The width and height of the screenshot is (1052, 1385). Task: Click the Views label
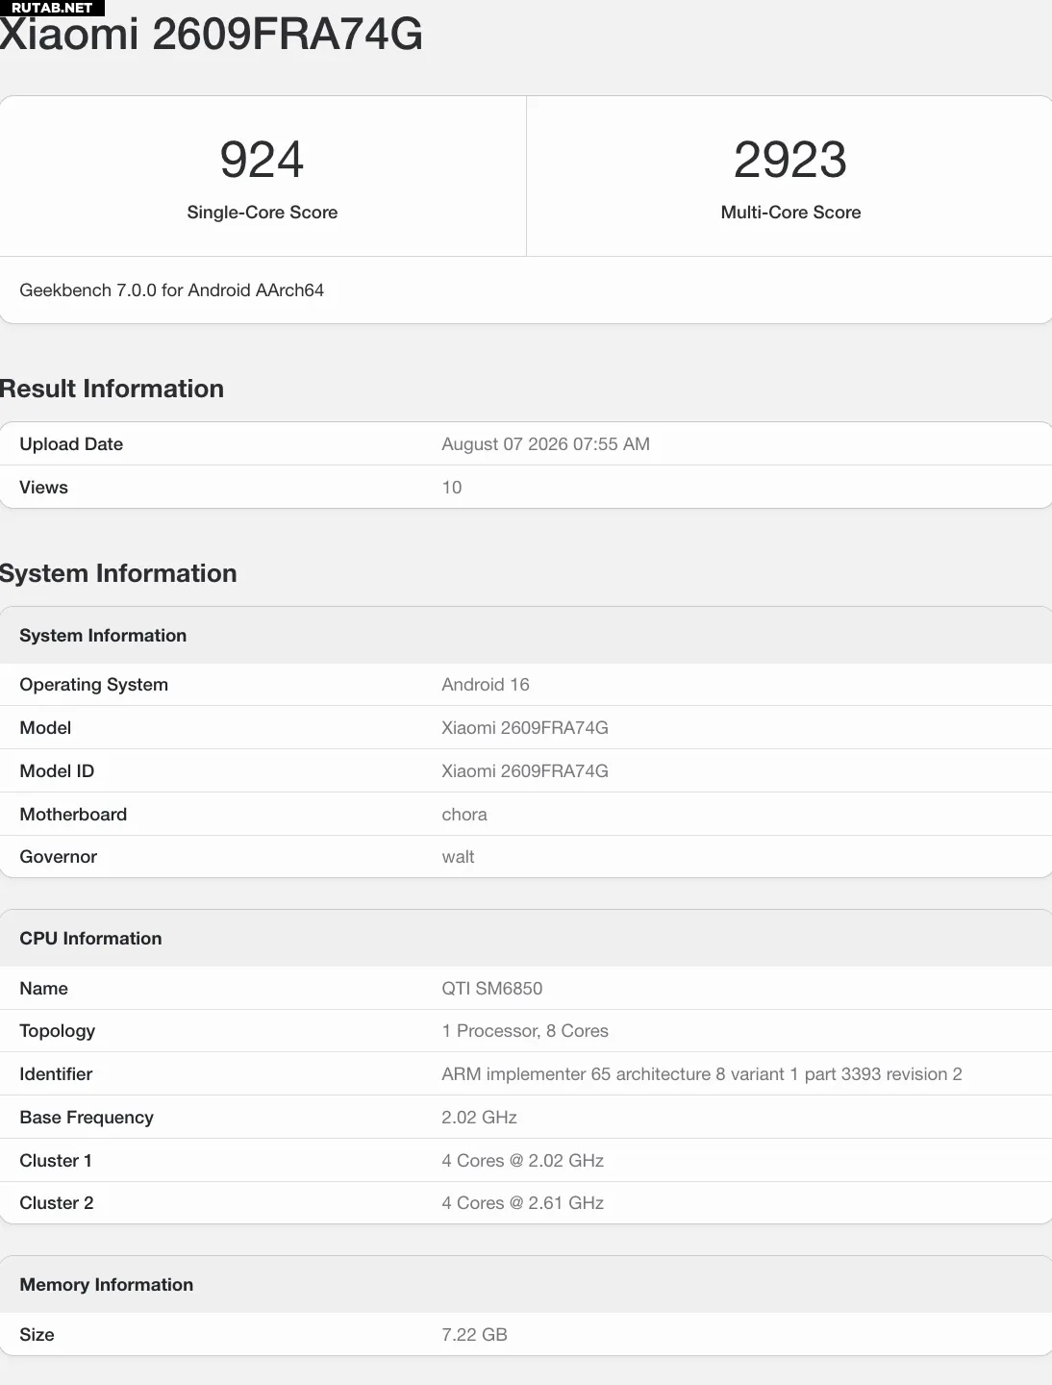(x=44, y=488)
